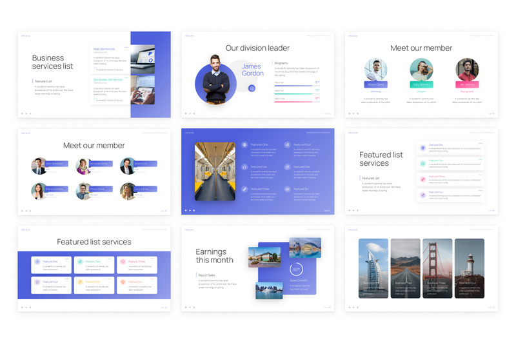Click the purple star Feature Four card icon

pos(37,282)
